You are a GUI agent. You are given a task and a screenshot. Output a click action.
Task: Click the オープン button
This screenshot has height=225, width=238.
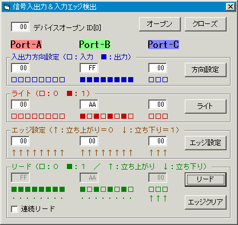pos(160,24)
